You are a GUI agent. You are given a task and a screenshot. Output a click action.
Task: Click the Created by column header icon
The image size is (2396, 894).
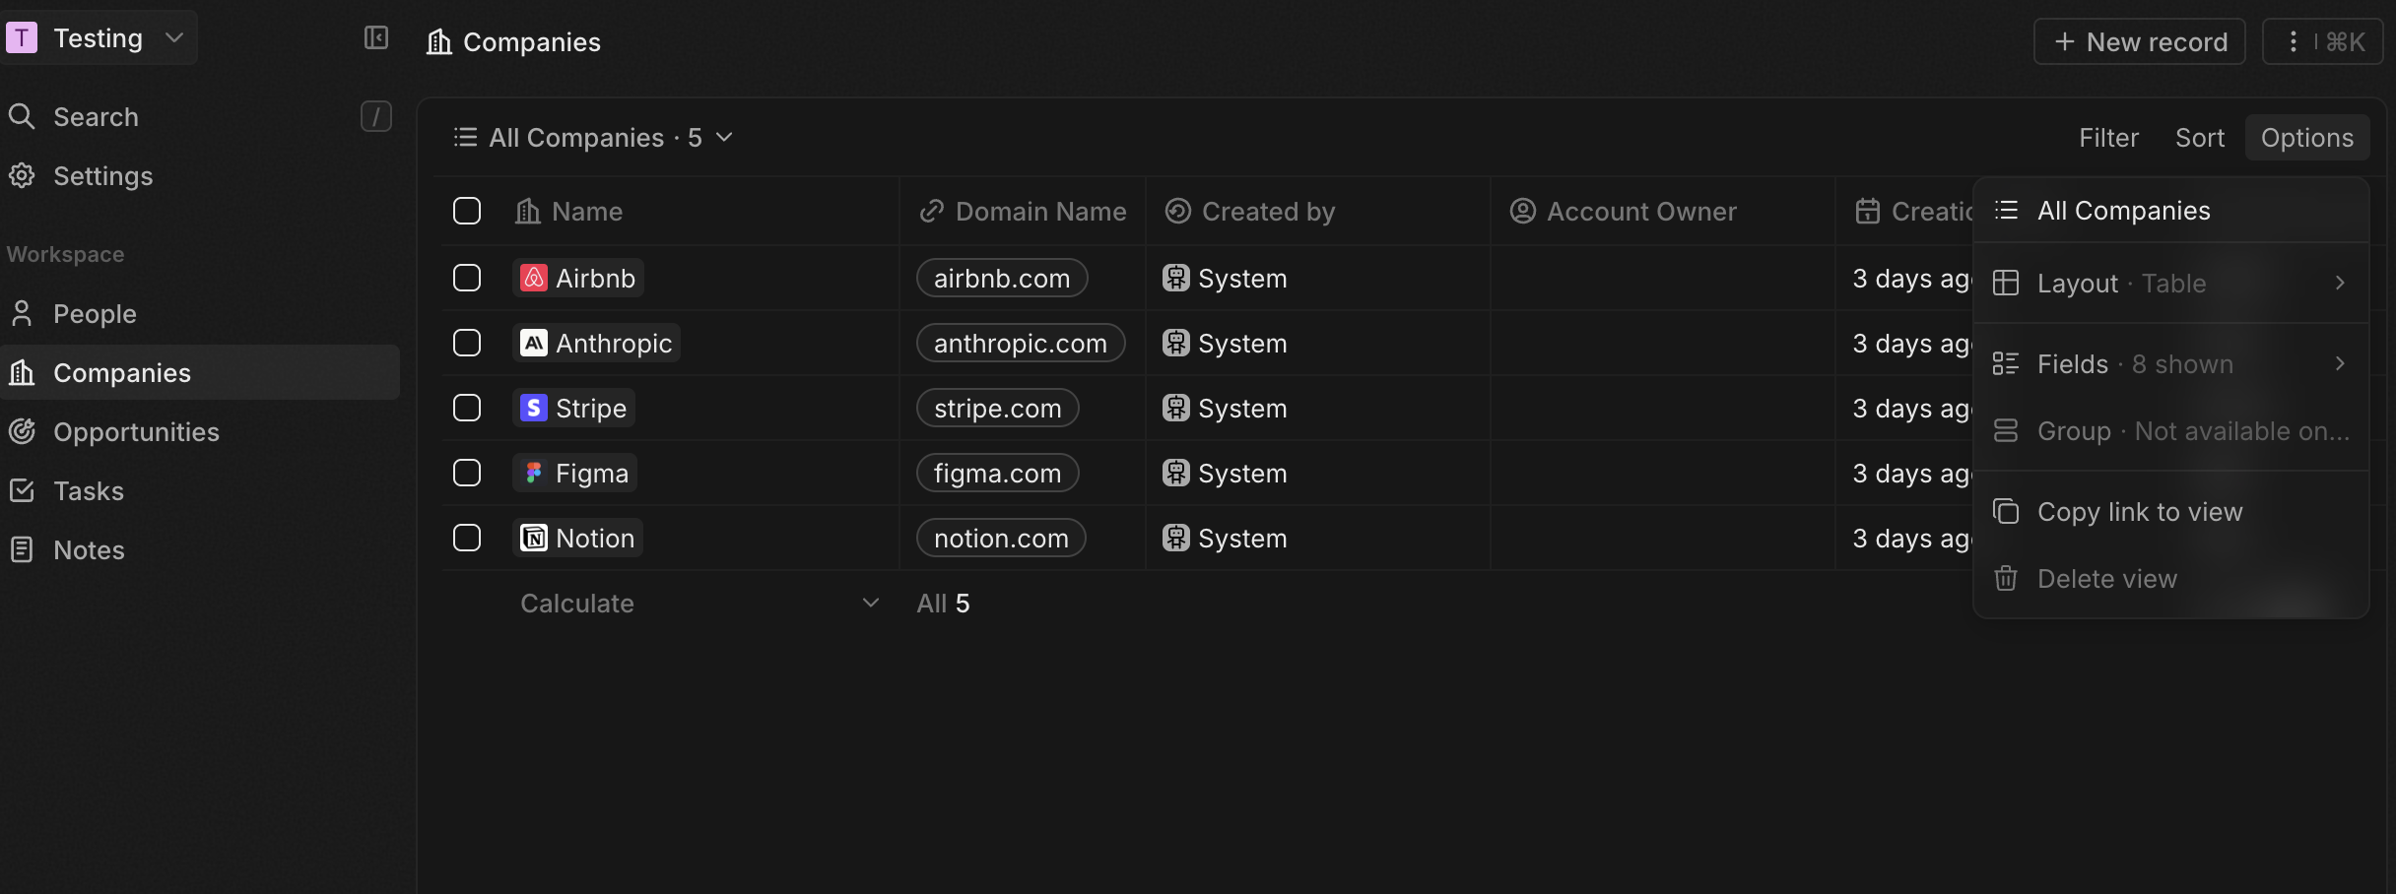[x=1177, y=211]
